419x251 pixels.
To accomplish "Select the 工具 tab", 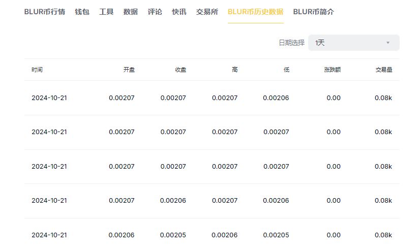I will coord(106,12).
